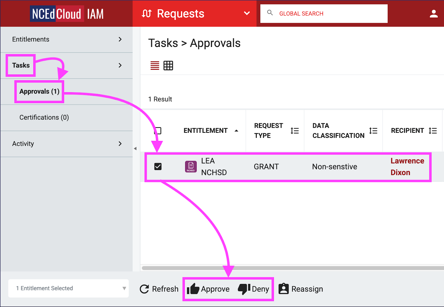Viewport: 444px width, 307px height.
Task: Select the Approvals menu item
Action: (x=39, y=91)
